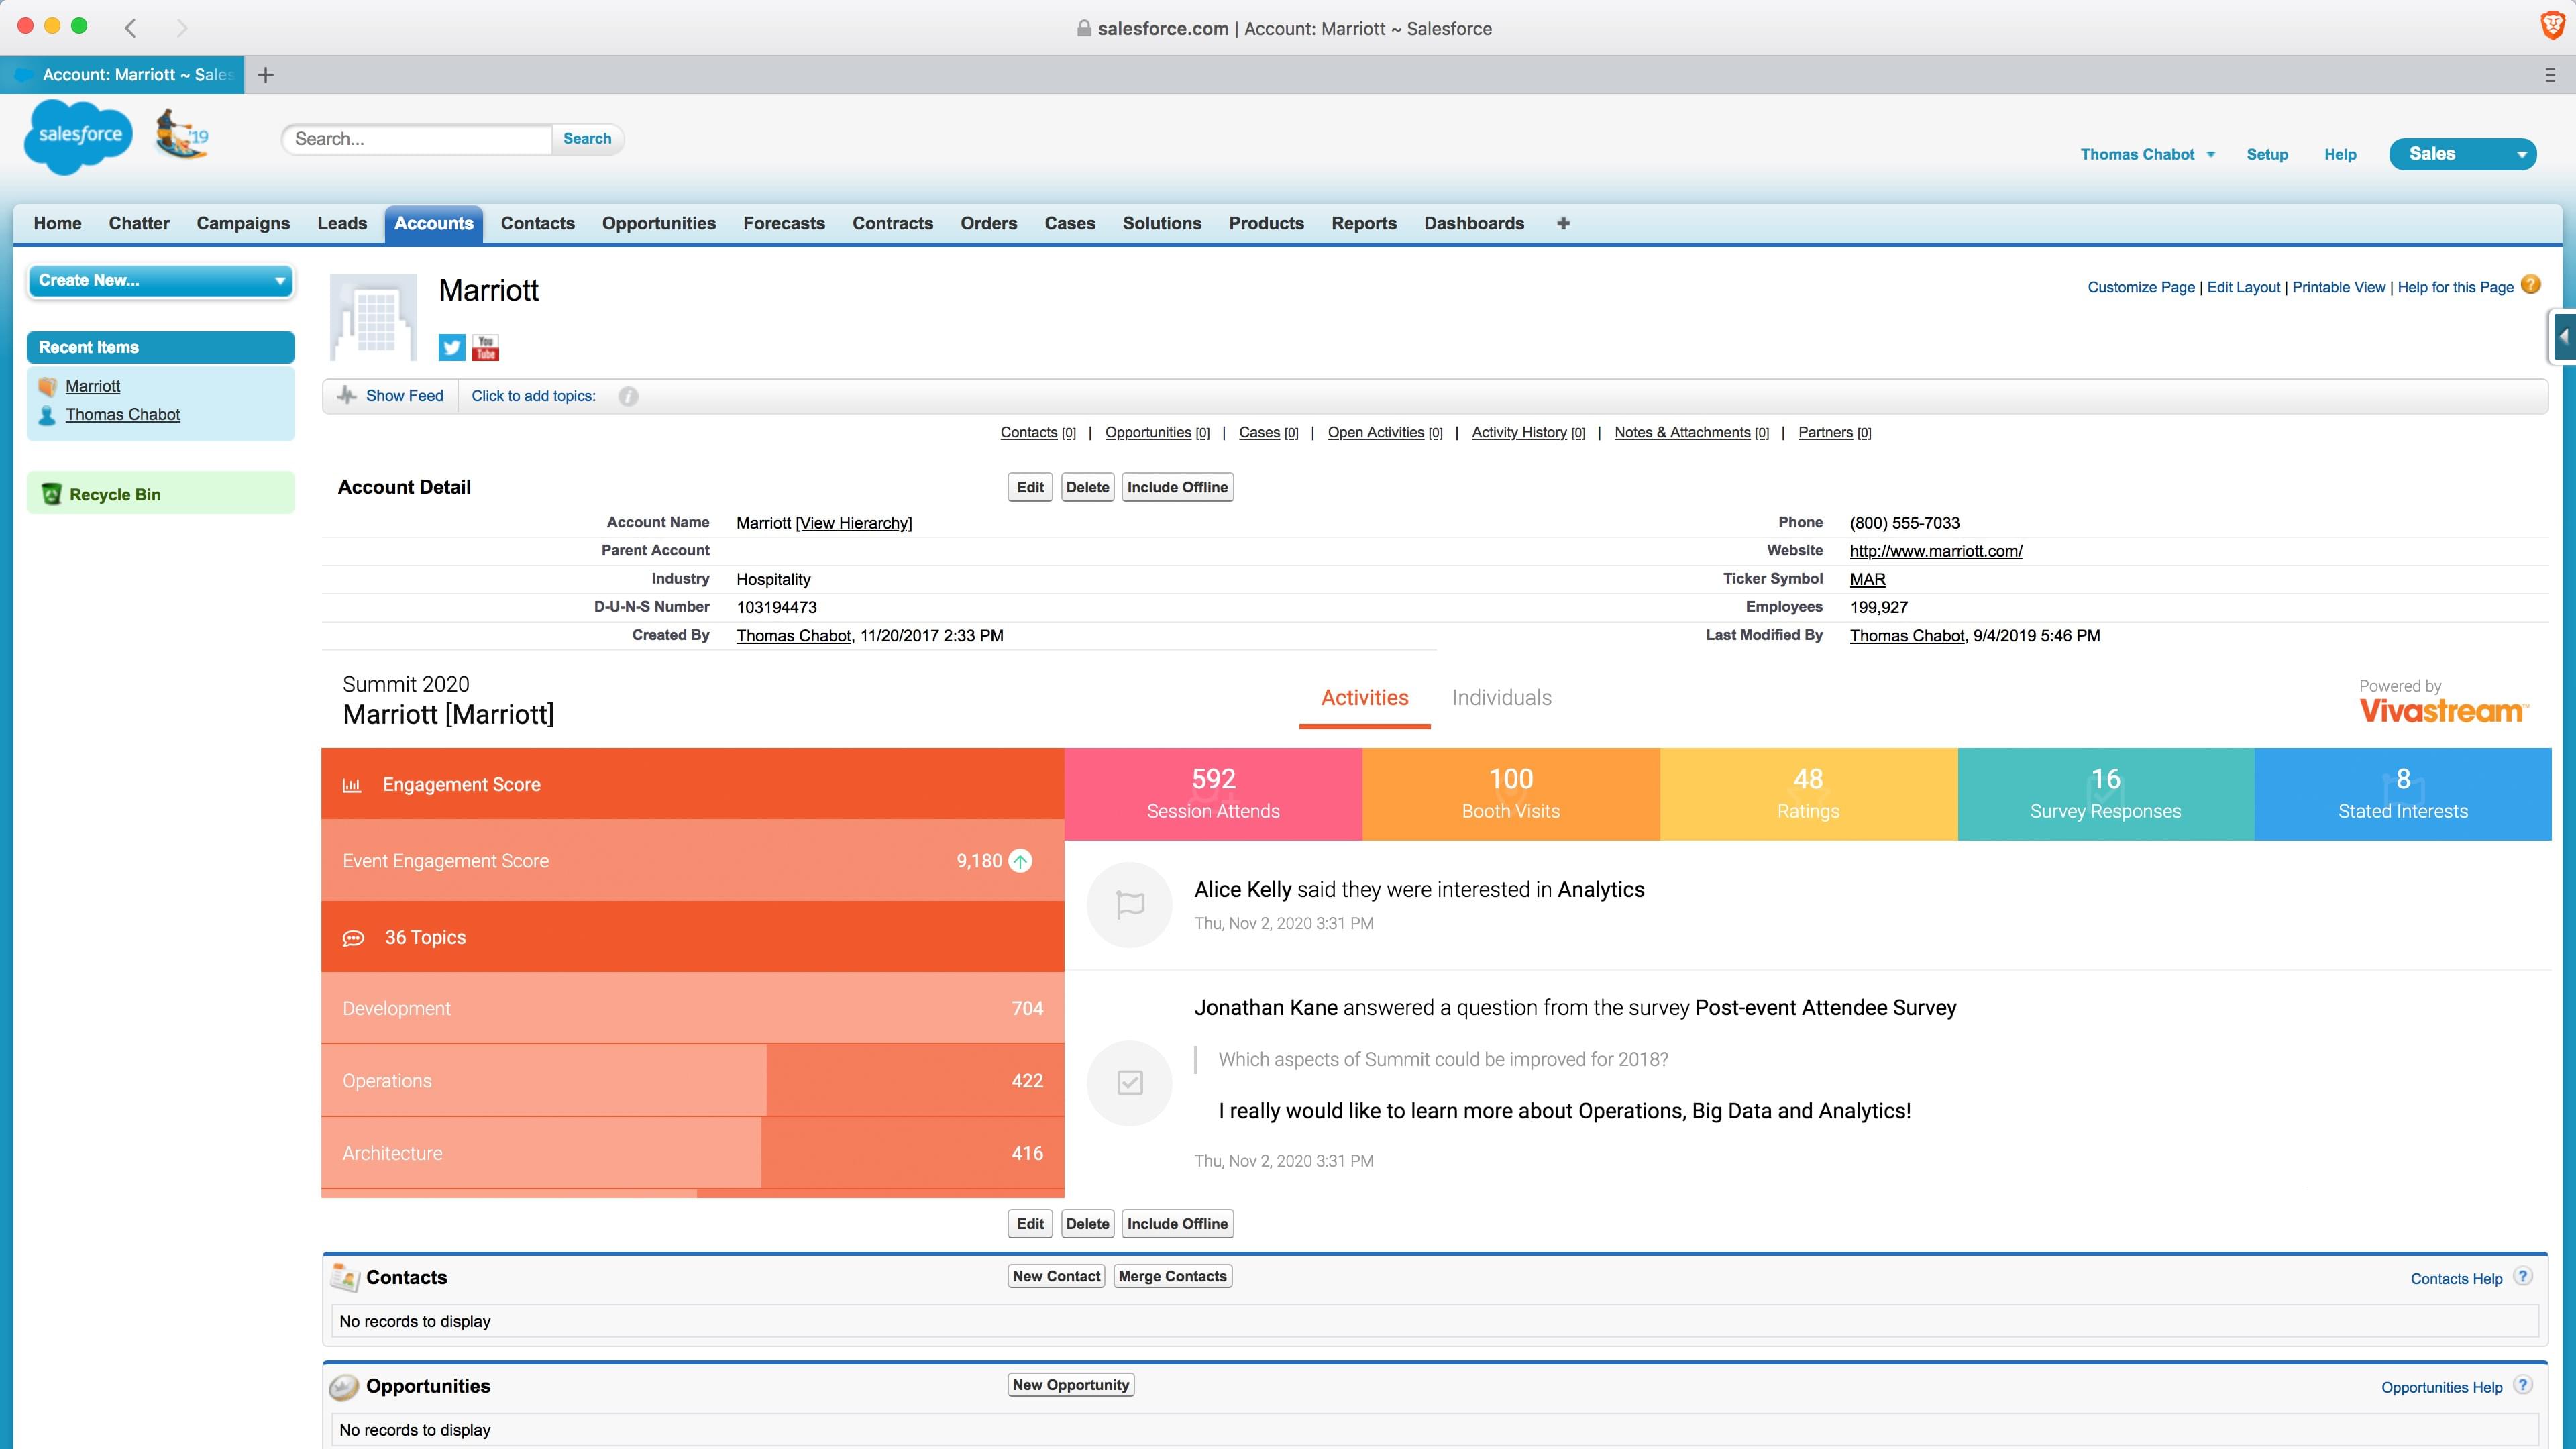Open a new browser tab
Image resolution: width=2576 pixels, height=1449 pixels.
click(x=266, y=74)
